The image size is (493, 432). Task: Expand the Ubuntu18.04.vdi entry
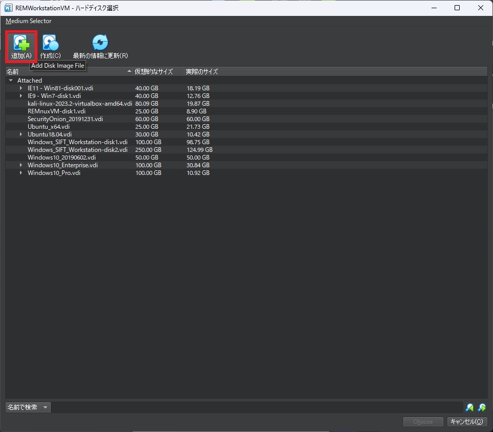coord(20,134)
